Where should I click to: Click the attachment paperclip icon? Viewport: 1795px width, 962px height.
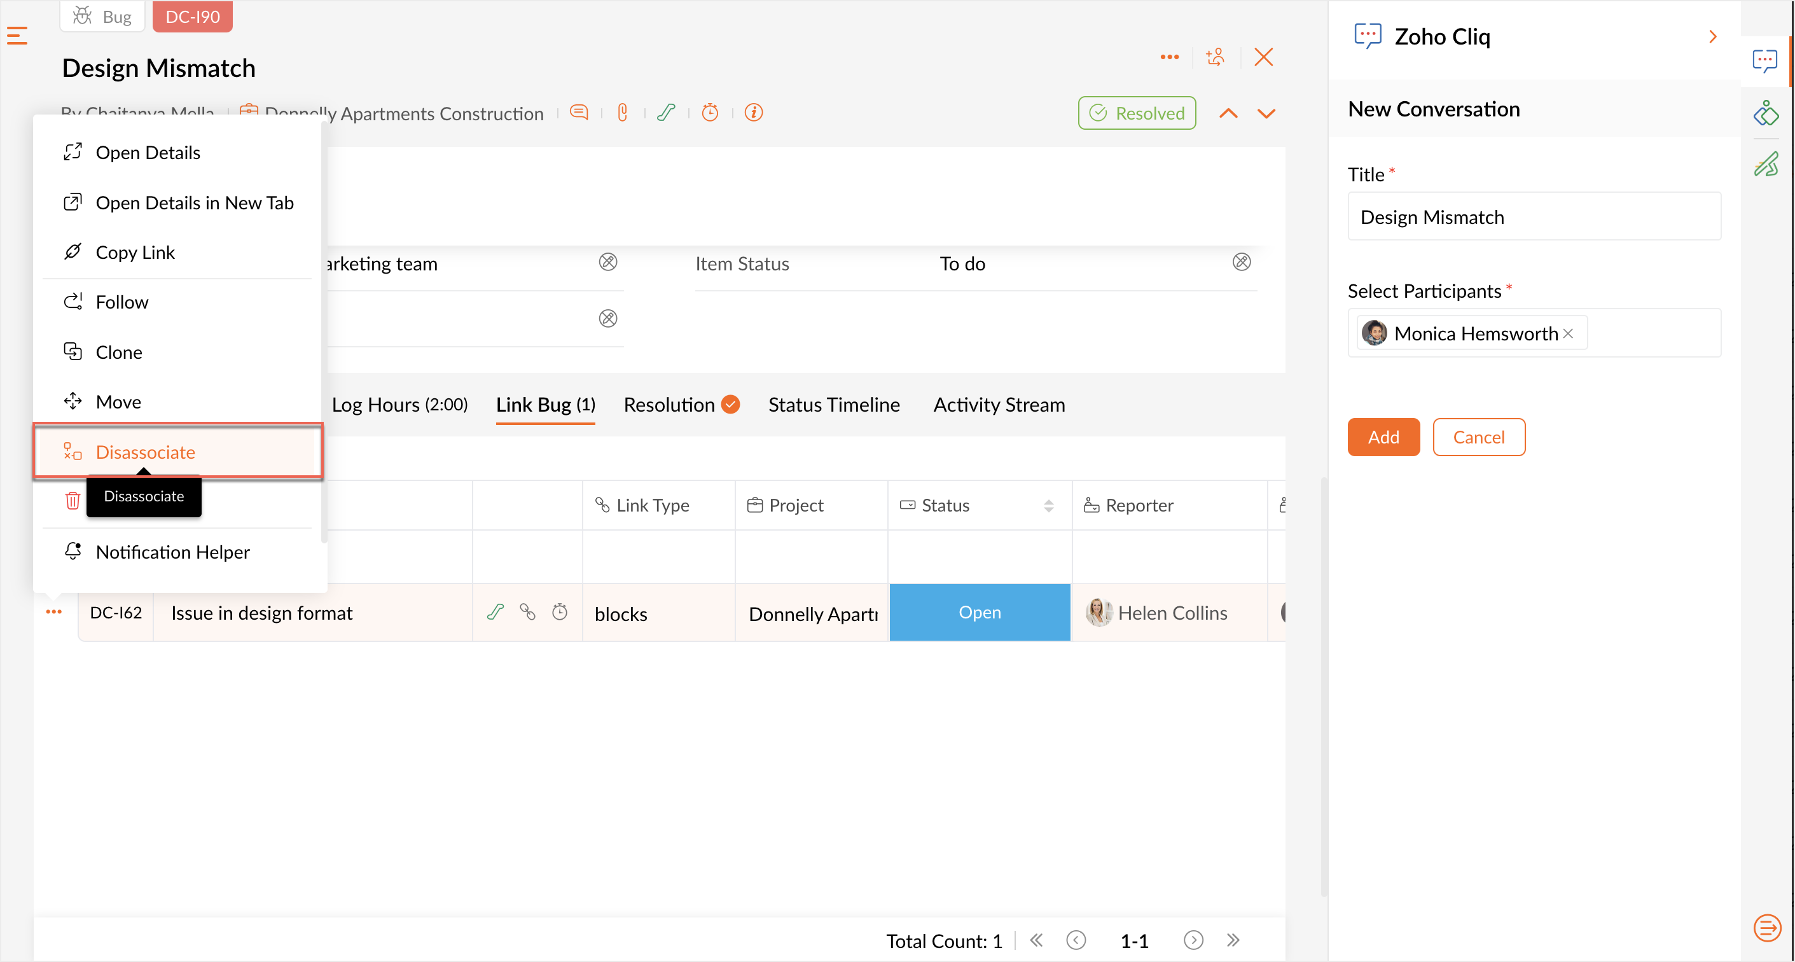622,112
